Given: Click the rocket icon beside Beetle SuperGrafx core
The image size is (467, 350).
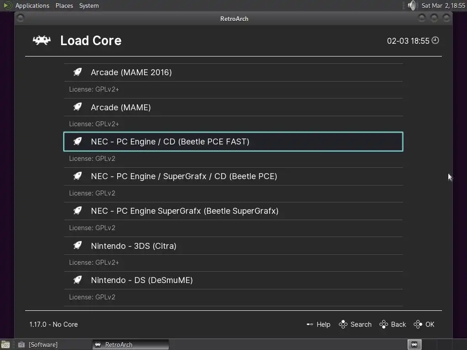Looking at the screenshot, I should click(x=78, y=211).
